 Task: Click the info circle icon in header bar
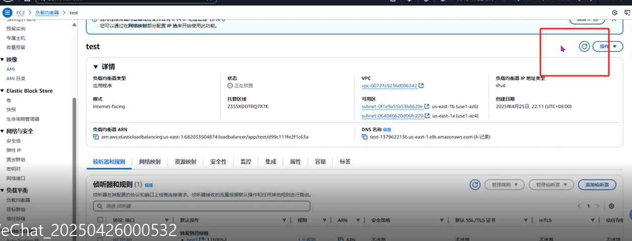[x=614, y=12]
